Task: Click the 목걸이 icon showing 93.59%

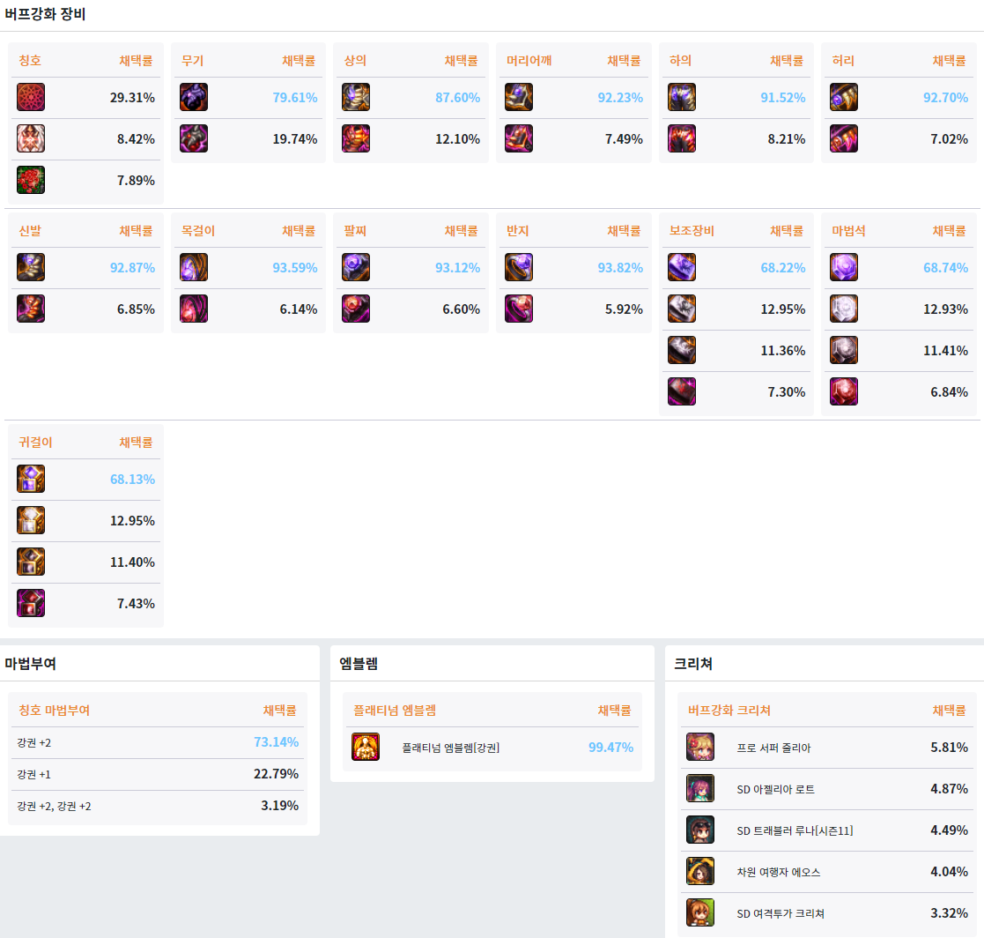Action: 194,267
